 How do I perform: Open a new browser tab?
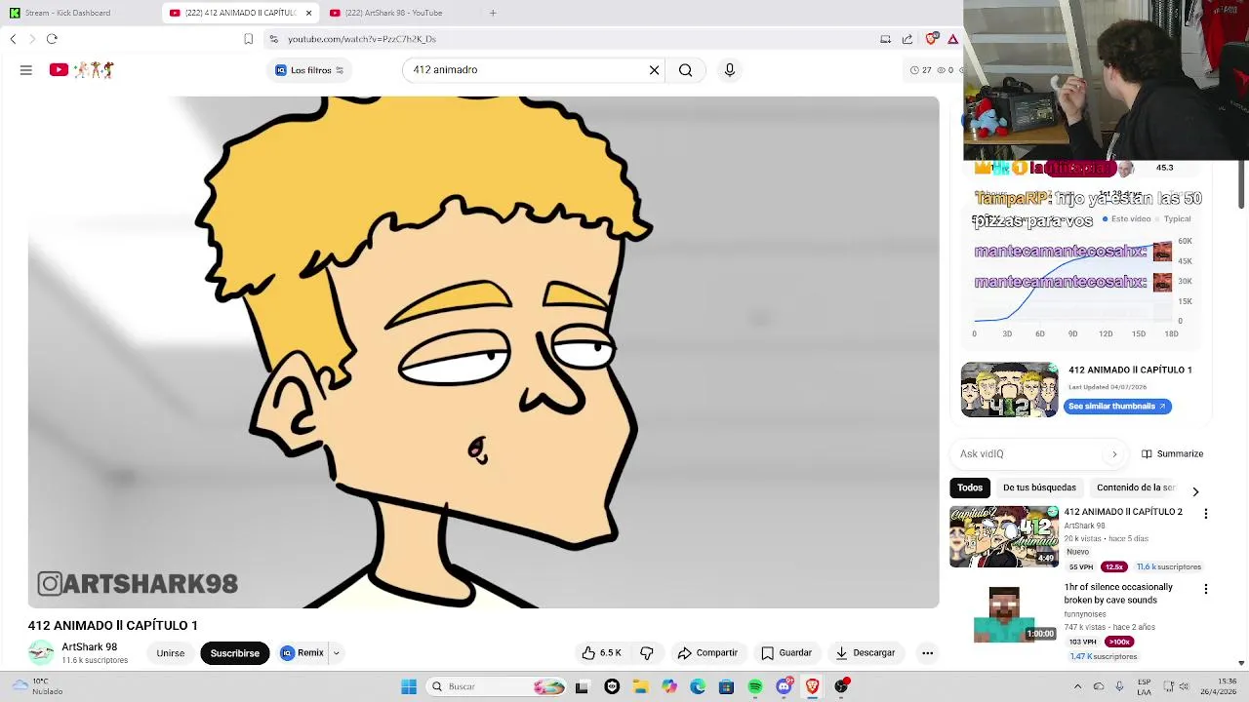(x=493, y=13)
